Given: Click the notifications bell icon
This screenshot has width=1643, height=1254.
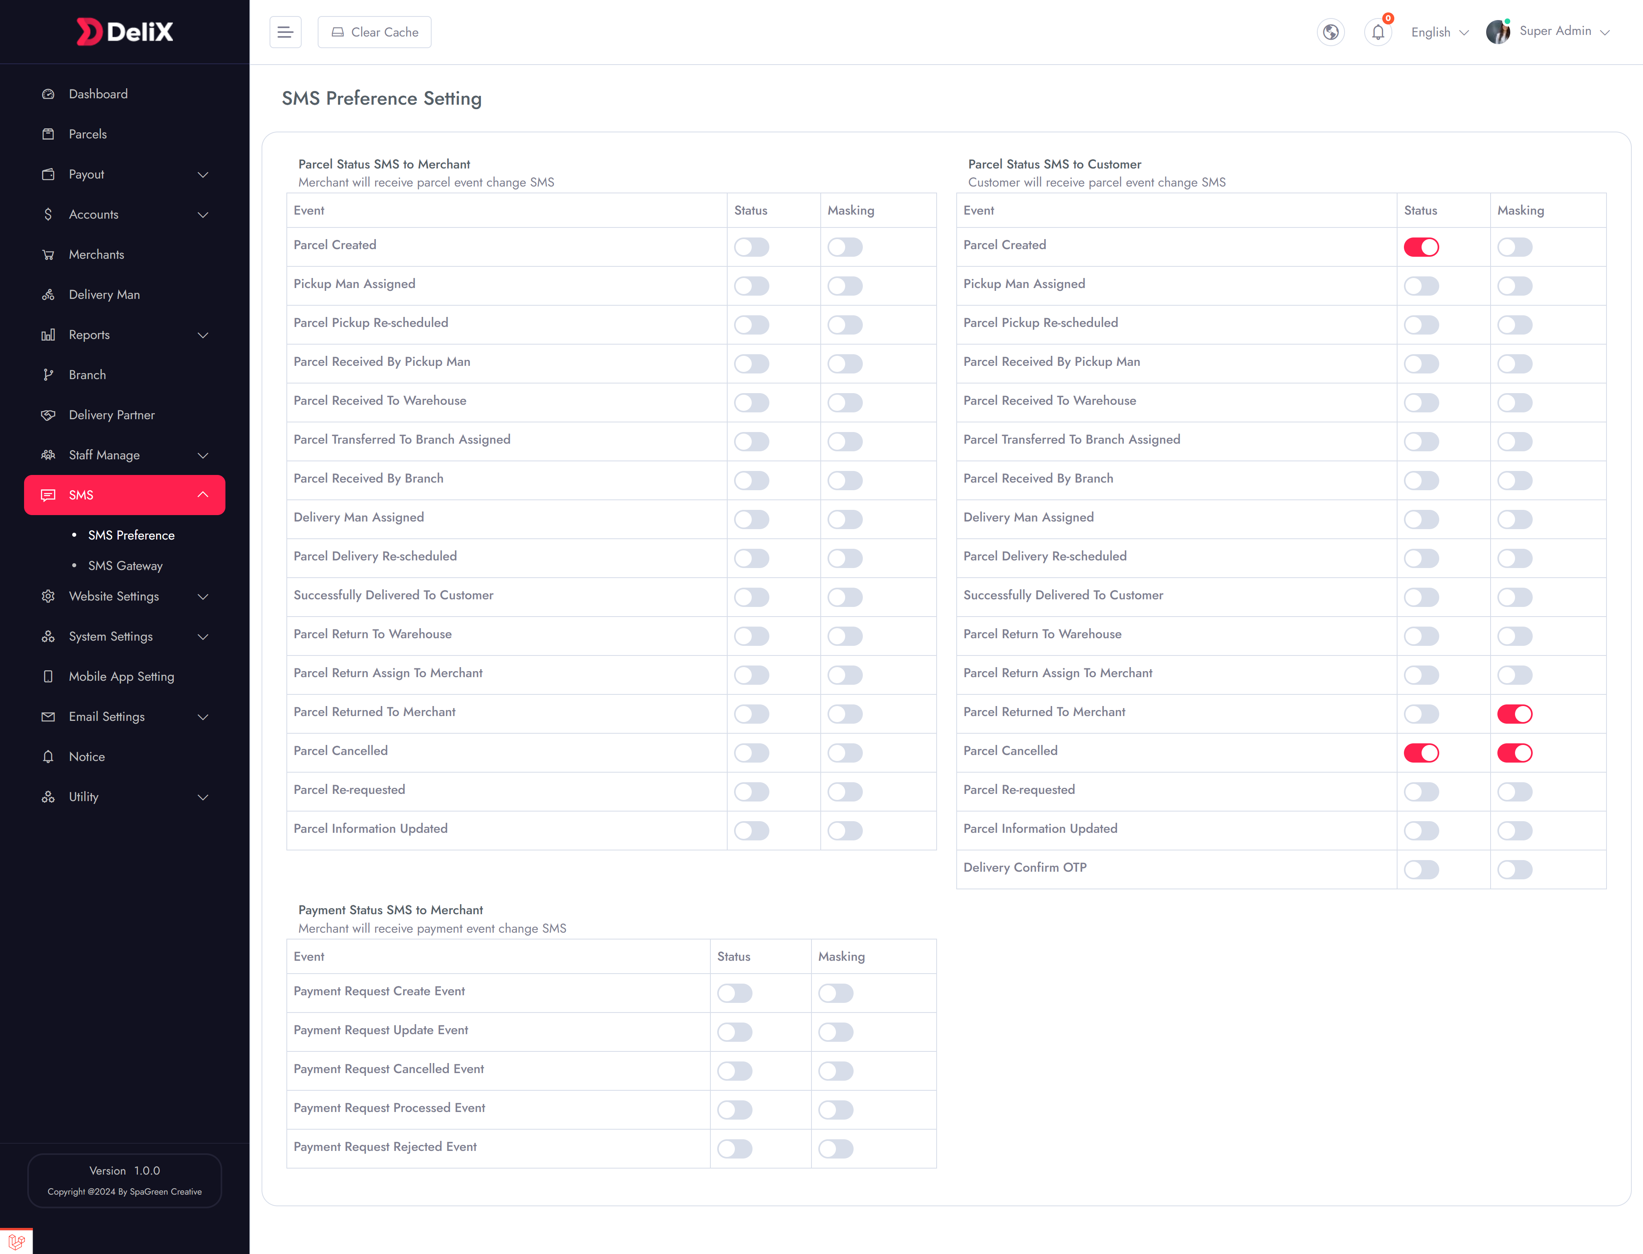Looking at the screenshot, I should coord(1377,32).
